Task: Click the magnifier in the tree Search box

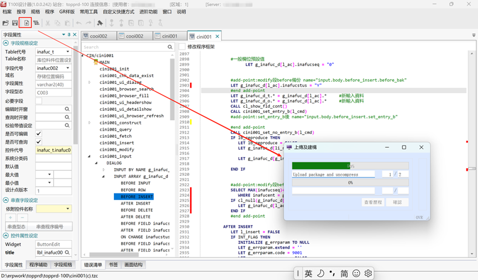Action: pyautogui.click(x=170, y=47)
